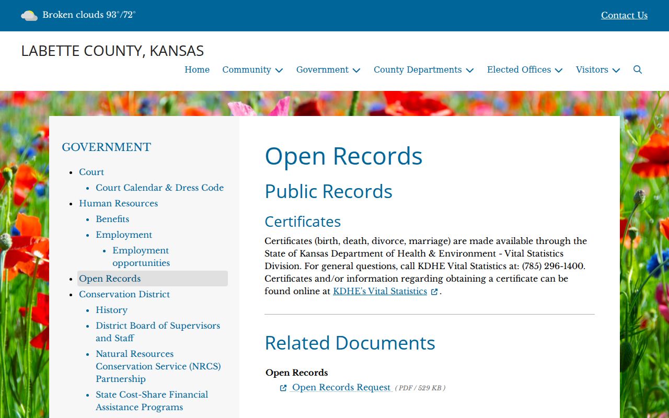
Task: Open the Government menu item
Action: pyautogui.click(x=322, y=69)
